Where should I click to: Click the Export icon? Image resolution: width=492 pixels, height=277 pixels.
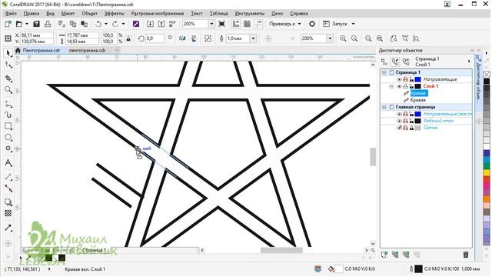click(161, 24)
